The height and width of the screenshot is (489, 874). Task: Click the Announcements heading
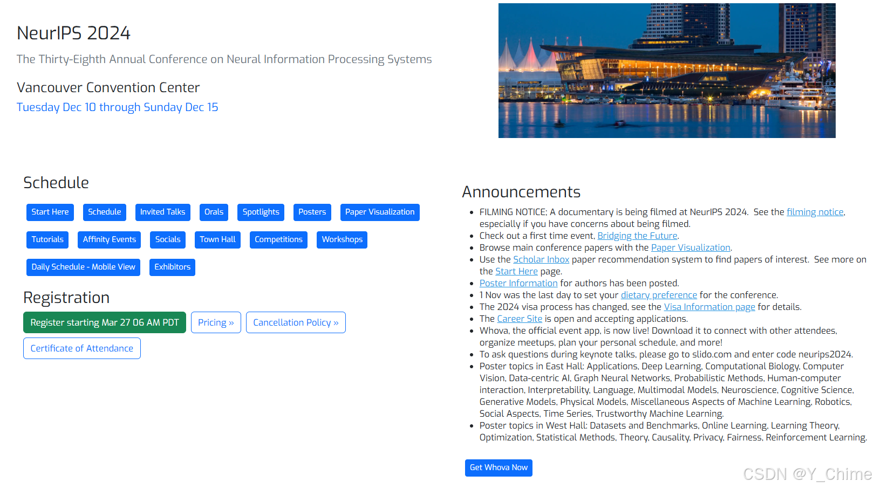[521, 192]
